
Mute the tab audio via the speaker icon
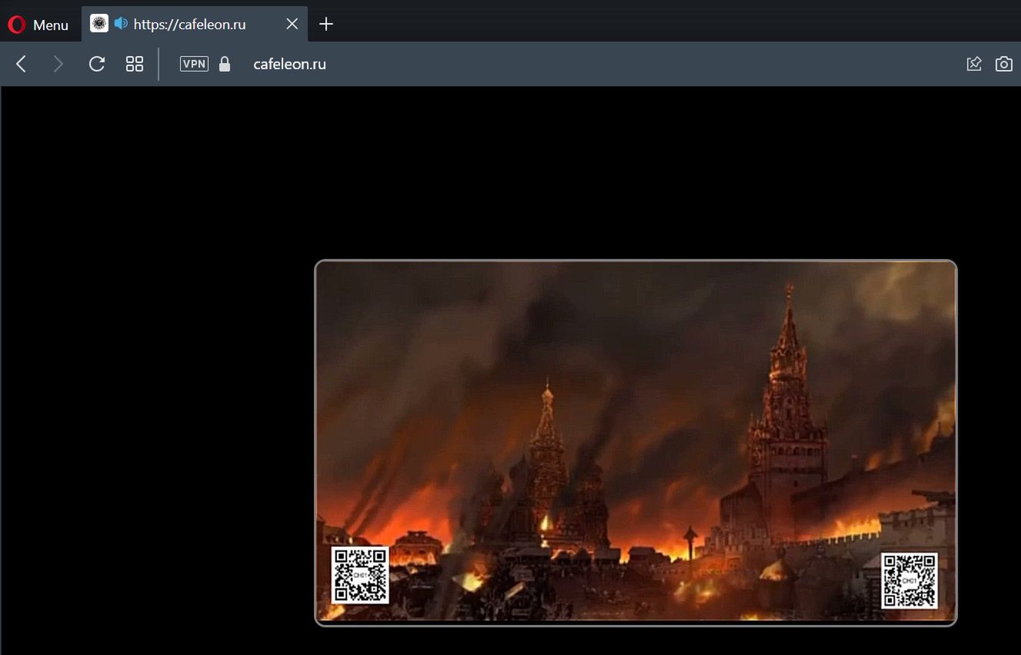120,23
